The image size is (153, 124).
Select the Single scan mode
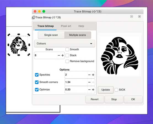pos(51,35)
